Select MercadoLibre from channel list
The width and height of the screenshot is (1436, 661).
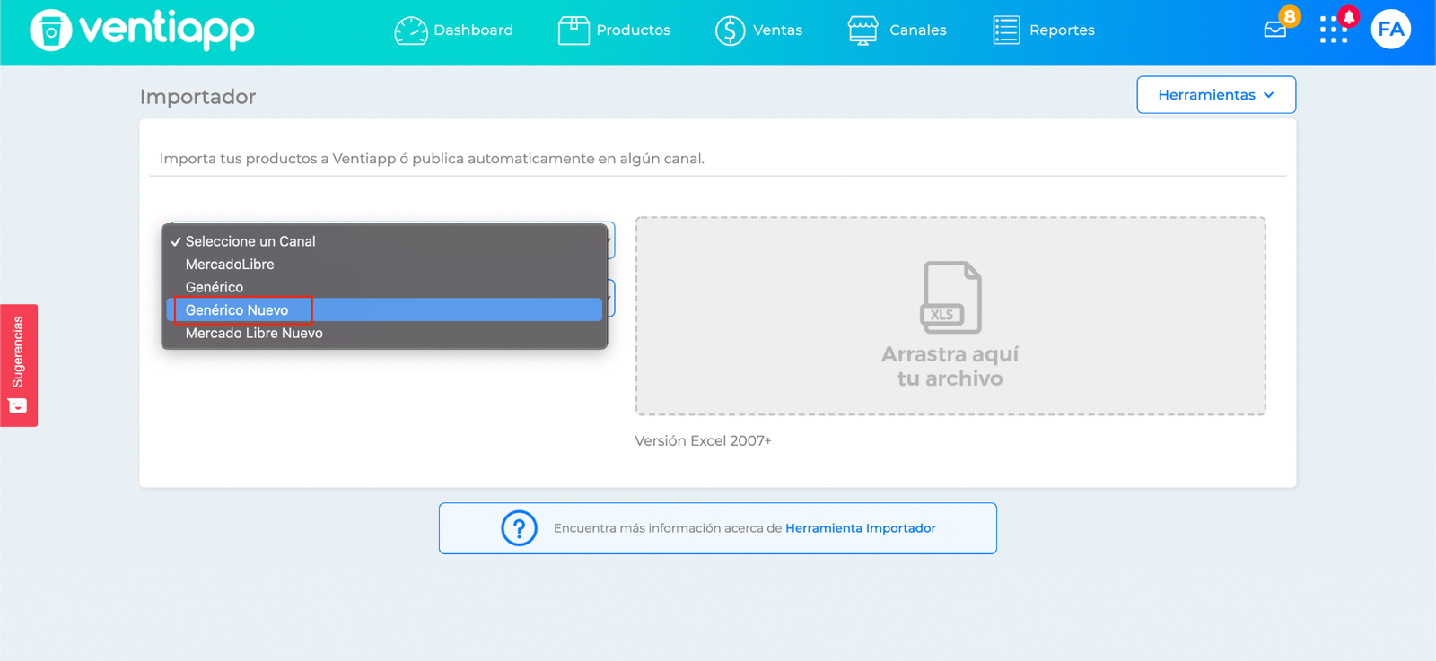(384, 265)
